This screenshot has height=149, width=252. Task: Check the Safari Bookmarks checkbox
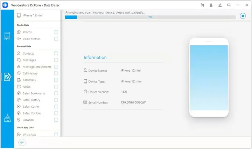[x=56, y=93]
